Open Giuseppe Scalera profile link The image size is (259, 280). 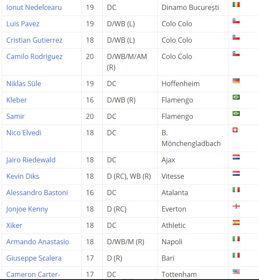(34, 258)
